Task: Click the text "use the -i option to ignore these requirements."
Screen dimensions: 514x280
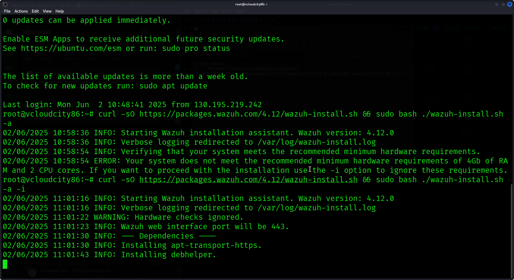Action: pyautogui.click(x=401, y=170)
